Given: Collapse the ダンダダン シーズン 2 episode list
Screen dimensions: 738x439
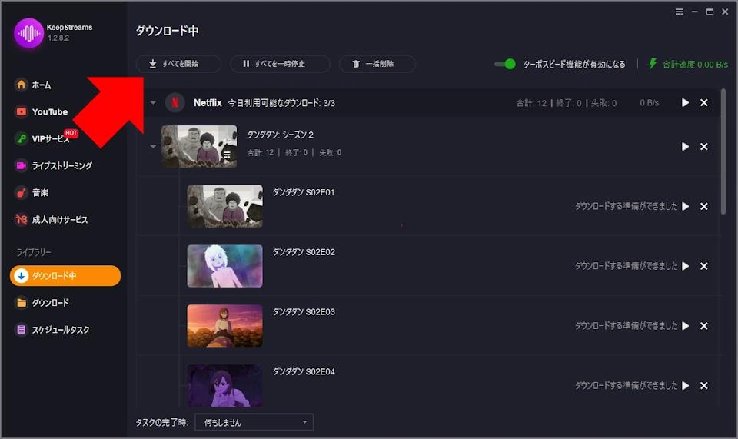Looking at the screenshot, I should point(153,147).
